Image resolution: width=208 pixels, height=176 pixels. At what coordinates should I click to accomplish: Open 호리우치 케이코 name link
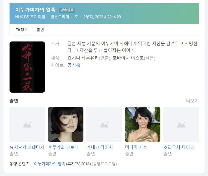tap(179, 147)
